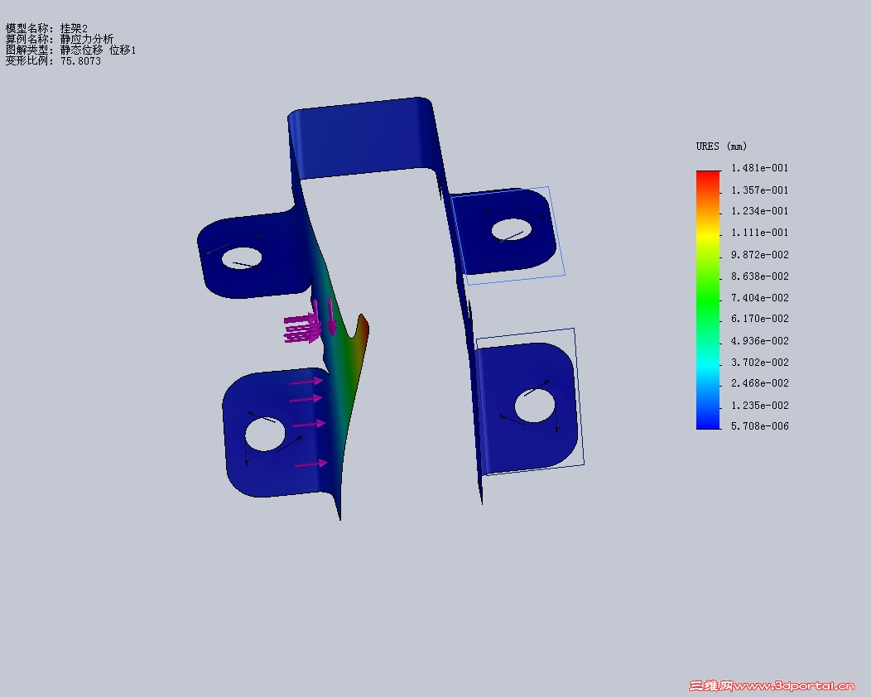The height and width of the screenshot is (697, 871).
Task: Click the study name '静应力分析'
Action: tap(87, 39)
